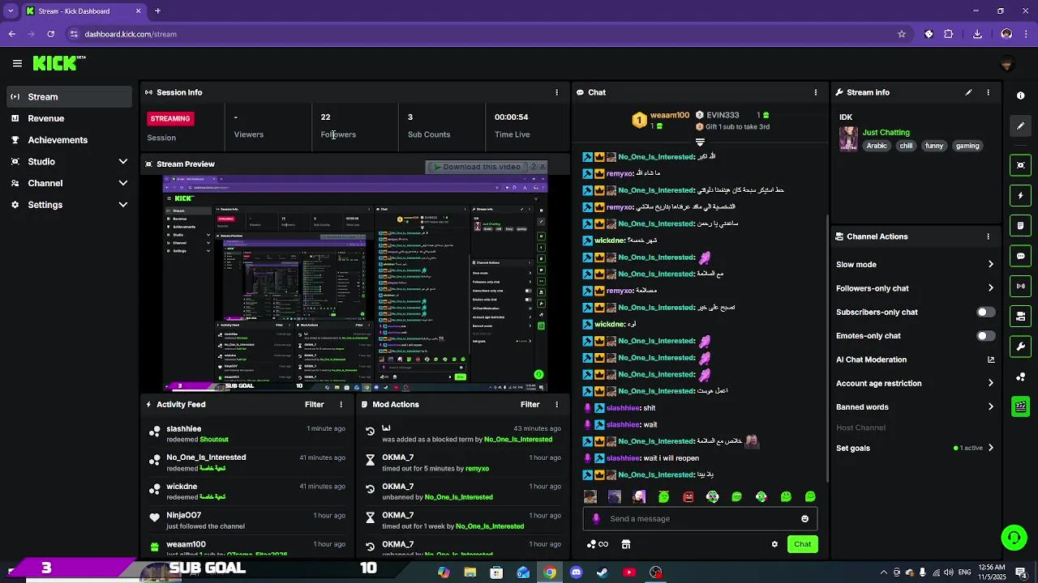Open the Banned words list
The height and width of the screenshot is (583, 1038).
click(915, 407)
